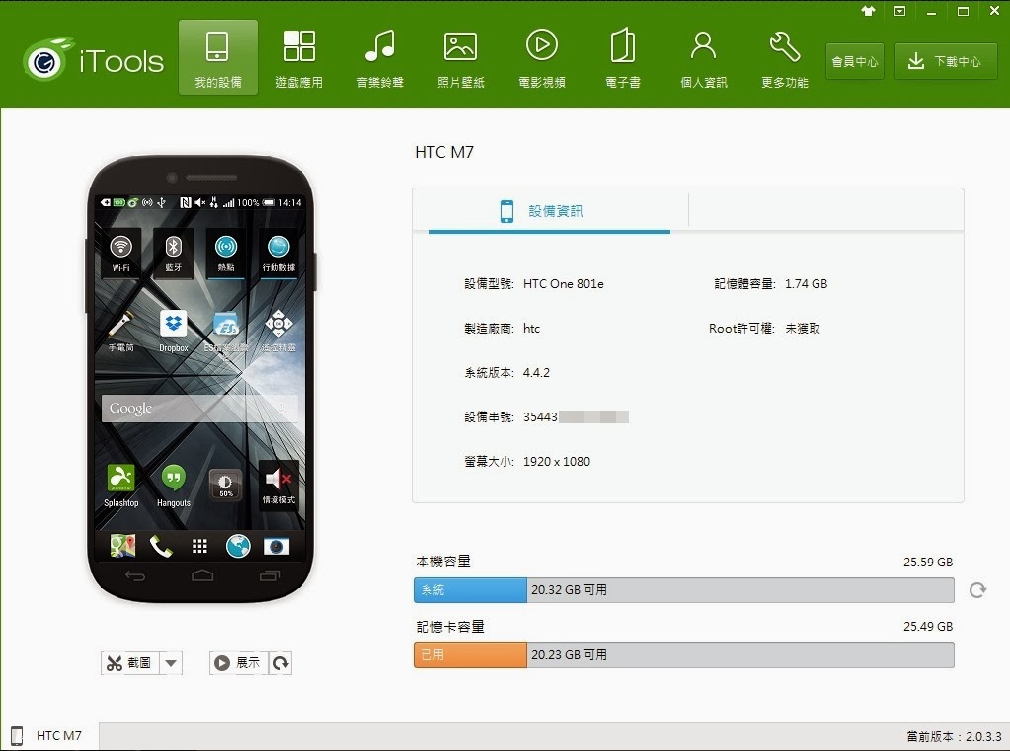The height and width of the screenshot is (751, 1010).
Task: Refresh storage info with circular arrow icon
Action: (x=977, y=589)
